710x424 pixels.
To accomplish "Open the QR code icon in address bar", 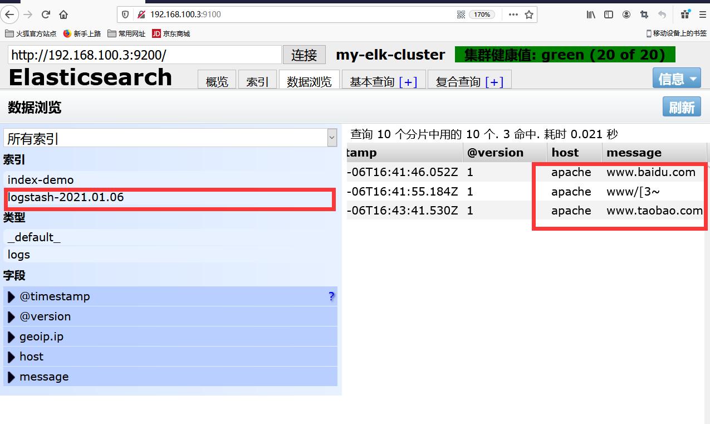I will pos(461,14).
